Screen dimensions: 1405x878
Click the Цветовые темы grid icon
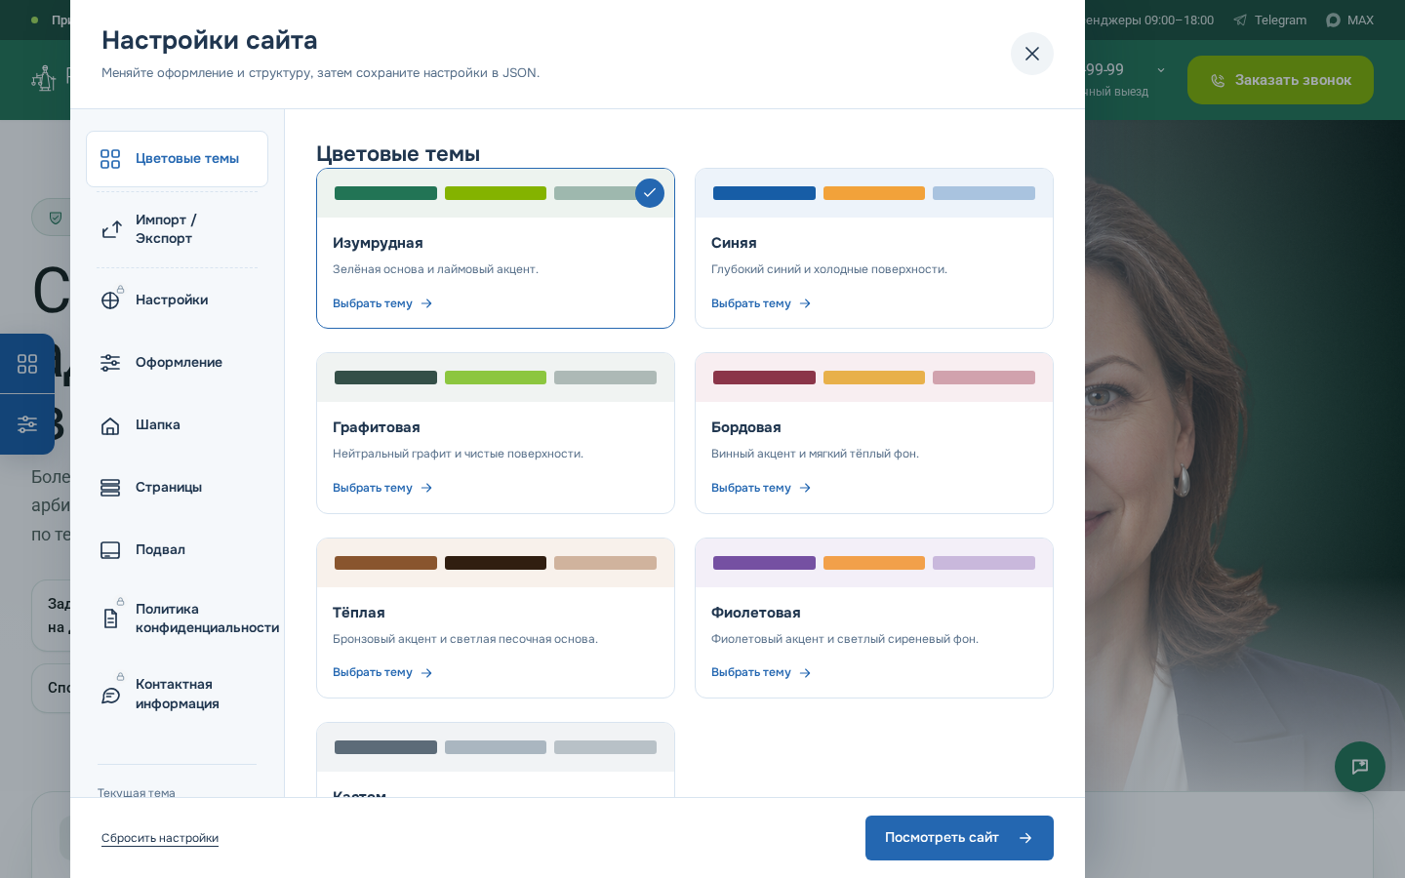point(110,159)
